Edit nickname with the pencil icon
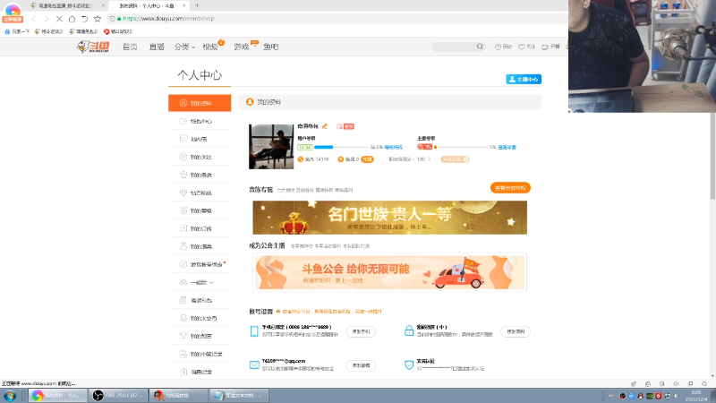This screenshot has height=403, width=716. (x=325, y=126)
